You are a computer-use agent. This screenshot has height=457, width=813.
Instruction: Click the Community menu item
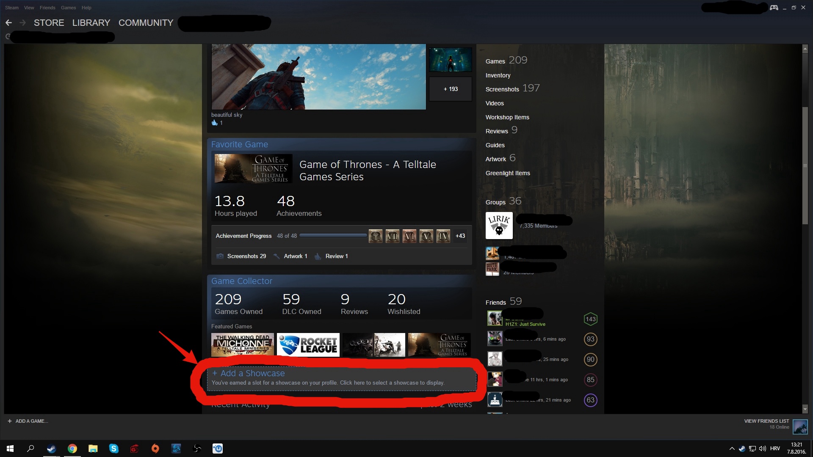[x=146, y=22]
